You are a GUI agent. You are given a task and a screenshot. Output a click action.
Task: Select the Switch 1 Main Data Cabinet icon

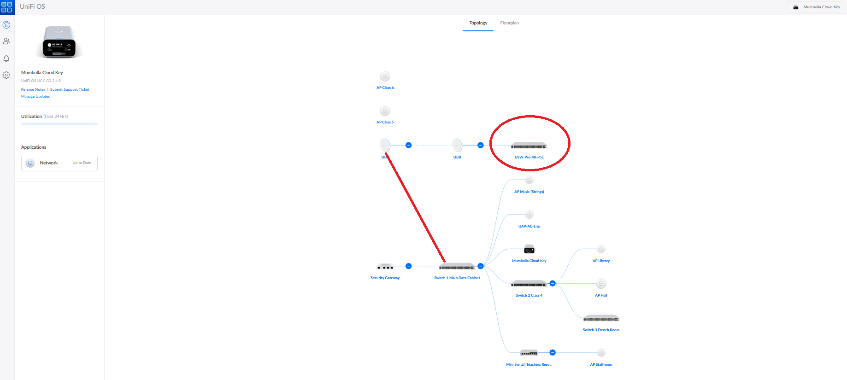point(457,267)
